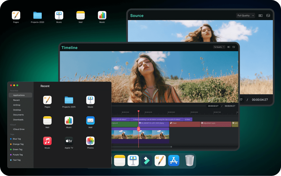The width and height of the screenshot is (281, 176).
Task: Click the Timeline window video preview image
Action: [x=149, y=77]
